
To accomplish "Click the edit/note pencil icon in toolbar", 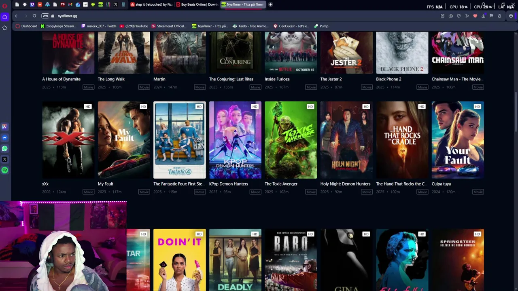I will click(443, 16).
